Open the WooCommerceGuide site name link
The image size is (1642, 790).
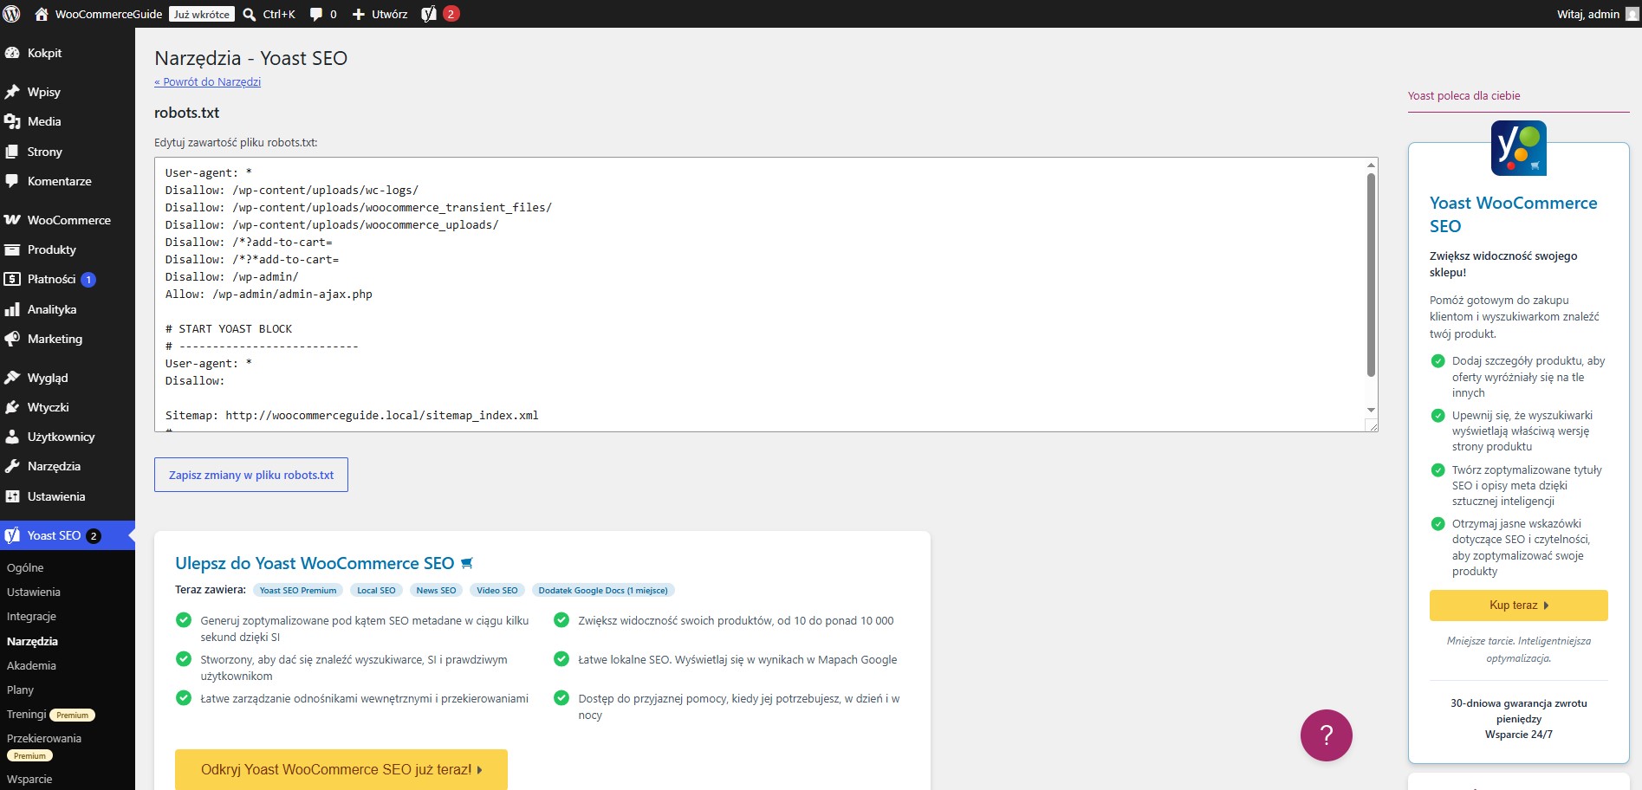(108, 14)
